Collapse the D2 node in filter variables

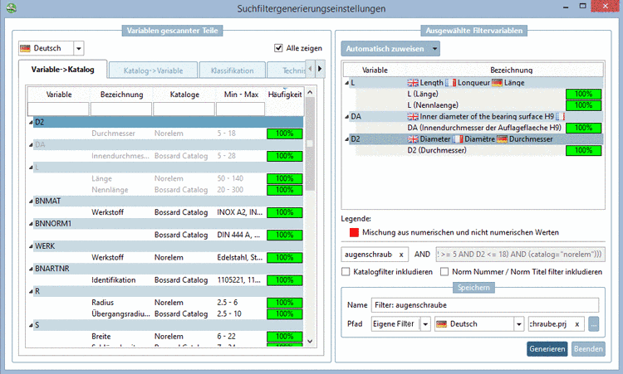point(346,139)
